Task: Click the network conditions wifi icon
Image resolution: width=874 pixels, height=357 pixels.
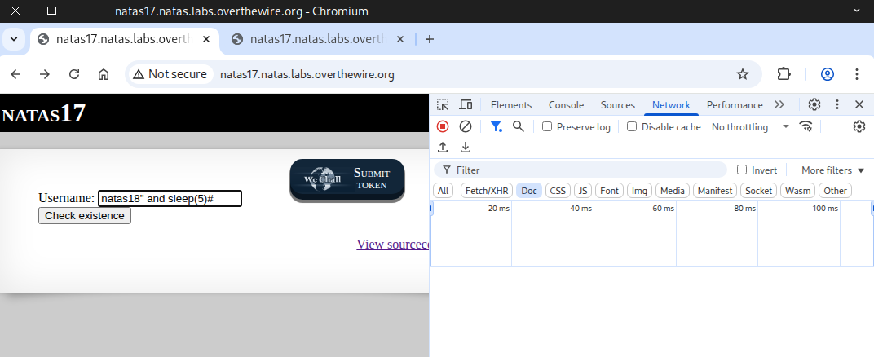Action: (806, 126)
